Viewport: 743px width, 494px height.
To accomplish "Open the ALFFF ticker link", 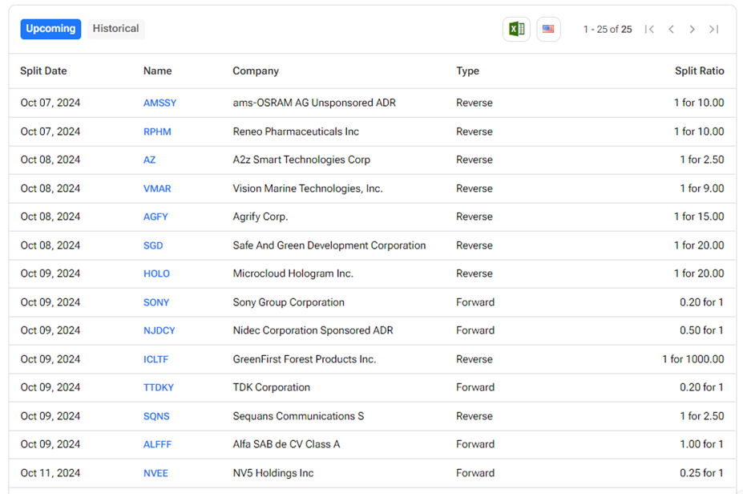I will click(157, 444).
